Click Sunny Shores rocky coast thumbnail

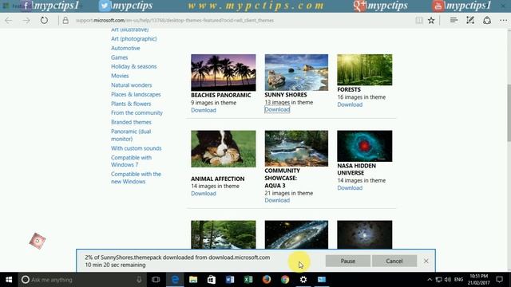[296, 73]
